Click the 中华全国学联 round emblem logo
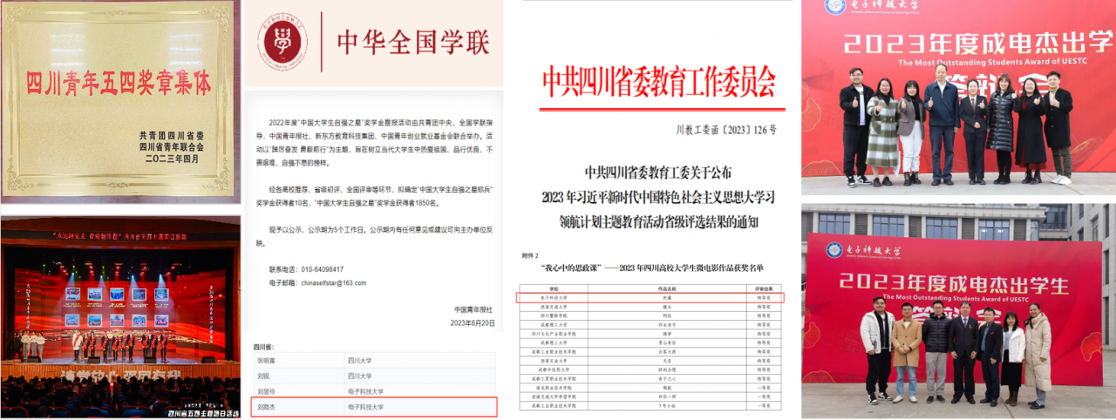The width and height of the screenshot is (1116, 420). (x=282, y=41)
